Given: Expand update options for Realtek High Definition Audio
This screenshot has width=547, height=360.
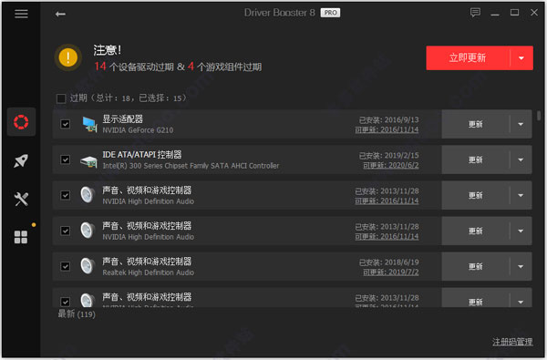Looking at the screenshot, I should tap(521, 266).
